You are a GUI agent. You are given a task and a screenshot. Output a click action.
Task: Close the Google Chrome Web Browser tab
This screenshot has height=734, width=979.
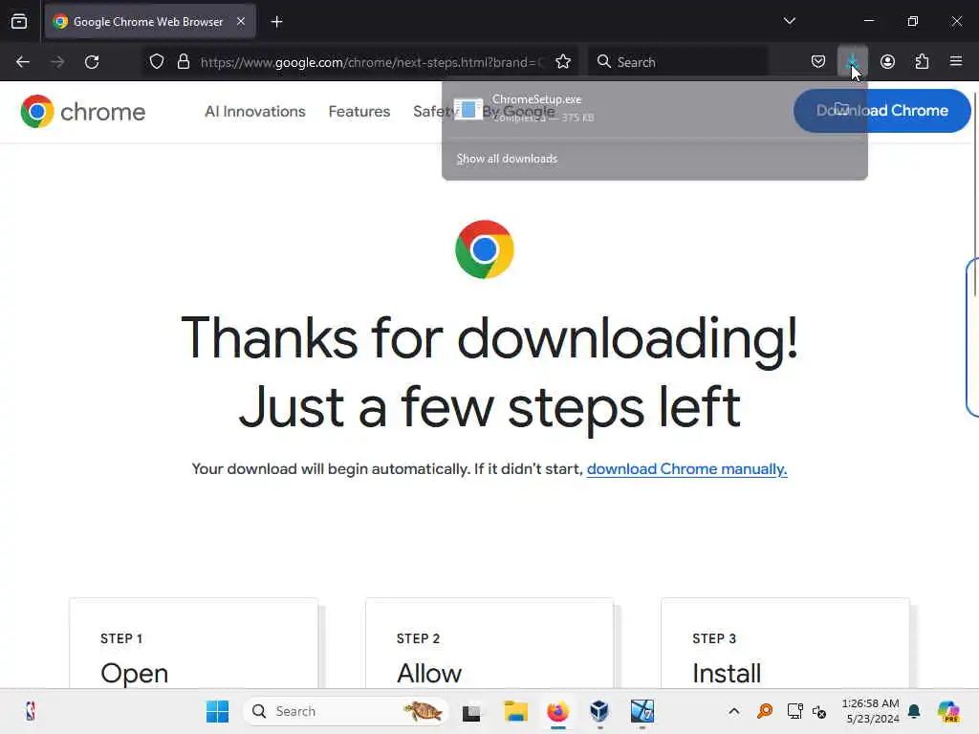coord(241,22)
